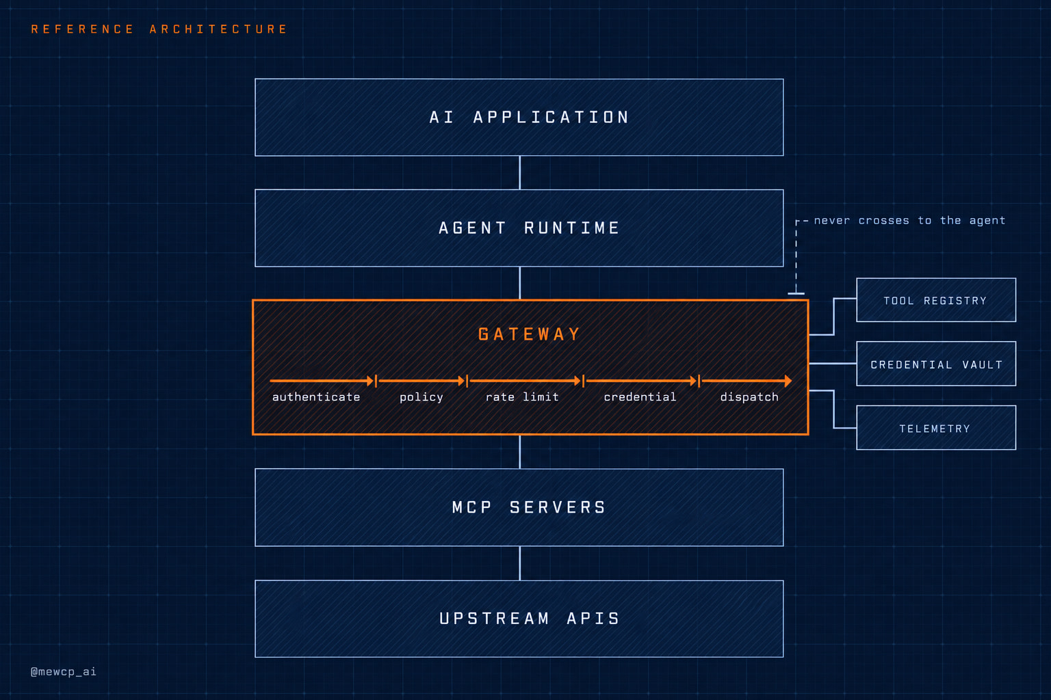
Task: Click the UPSTREAM APIS block
Action: point(519,619)
